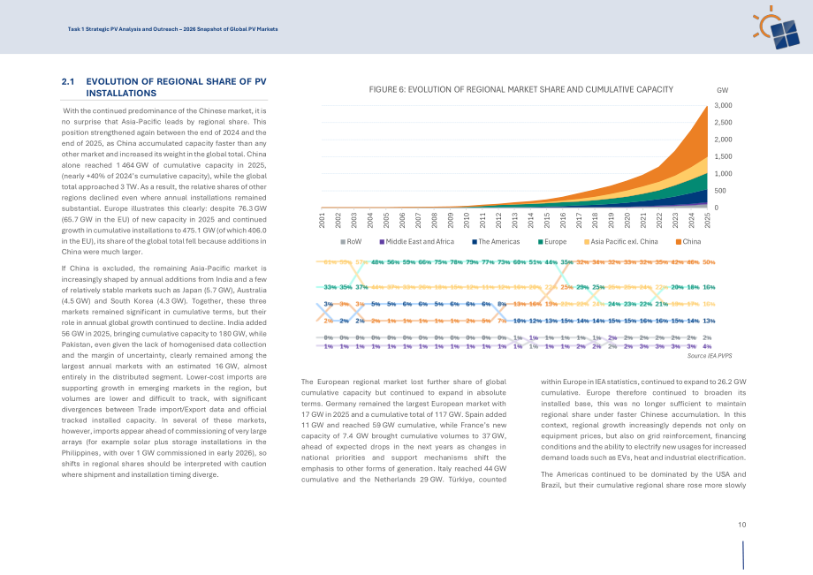Viewport: 813px width, 575px height.
Task: Click the 'Source IEA PVPS' caption
Action: point(710,356)
